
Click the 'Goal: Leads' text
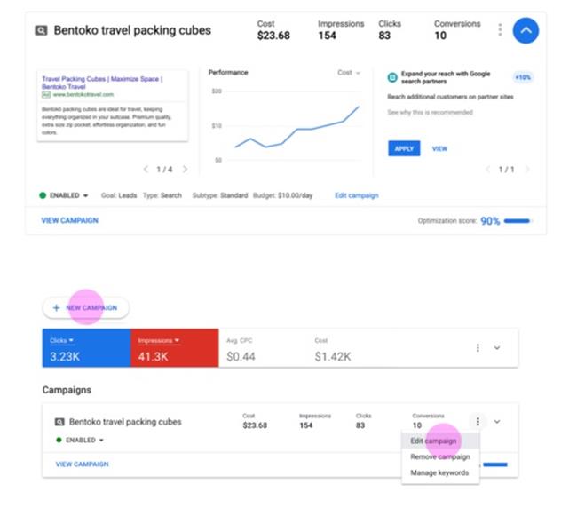pyautogui.click(x=119, y=195)
